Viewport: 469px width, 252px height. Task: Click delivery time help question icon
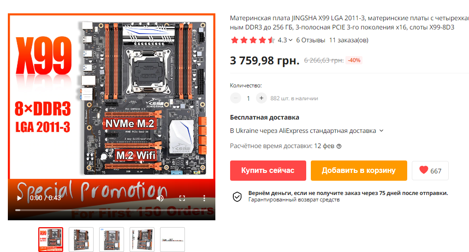339,146
